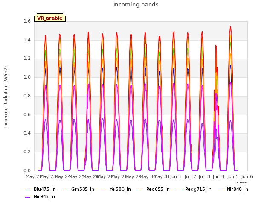Click the tallest red peak above Jun 5
273x205 pixels.
pos(230,27)
